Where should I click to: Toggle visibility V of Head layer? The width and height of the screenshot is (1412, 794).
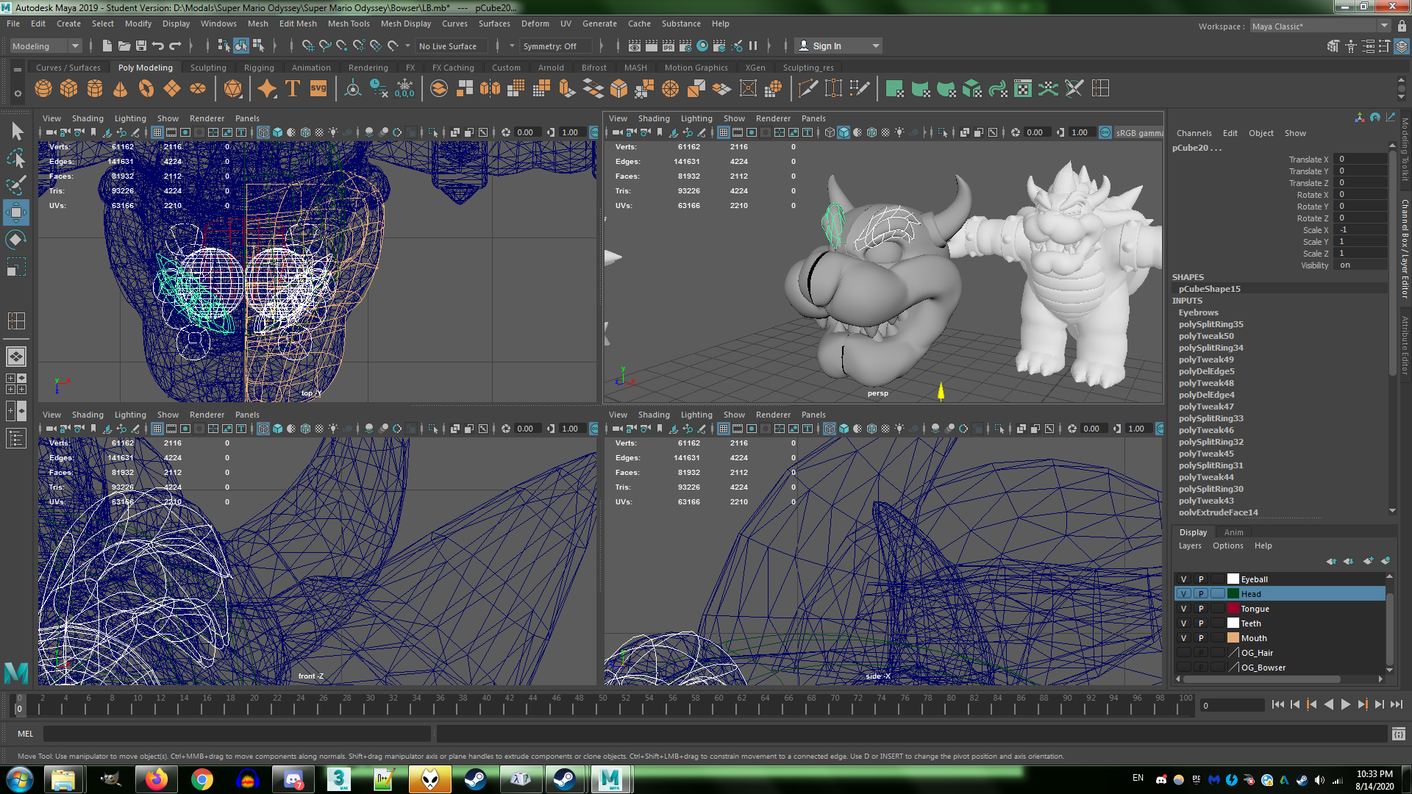[1183, 594]
